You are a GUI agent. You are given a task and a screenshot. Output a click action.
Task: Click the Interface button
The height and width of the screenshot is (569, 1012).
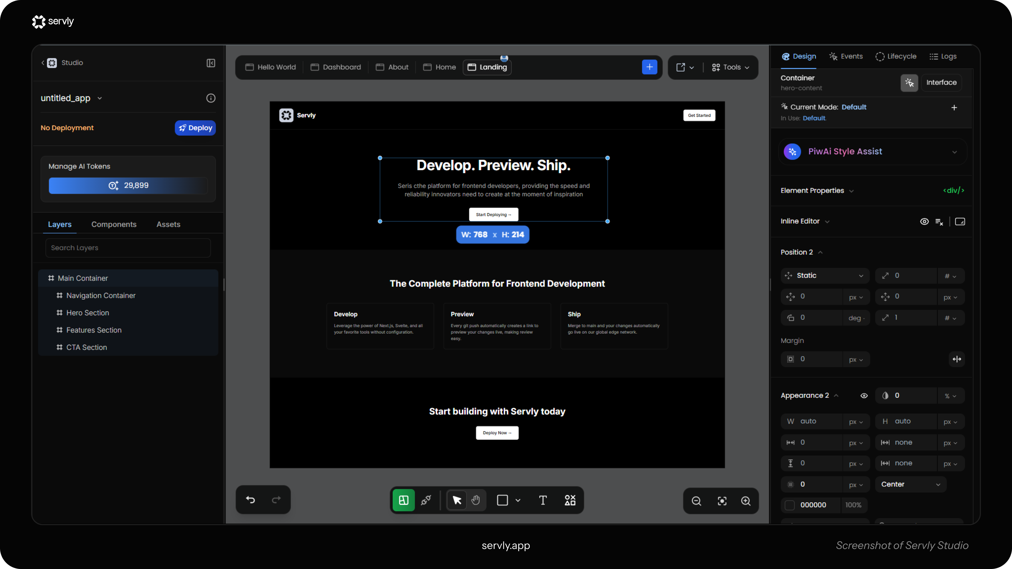pyautogui.click(x=941, y=82)
